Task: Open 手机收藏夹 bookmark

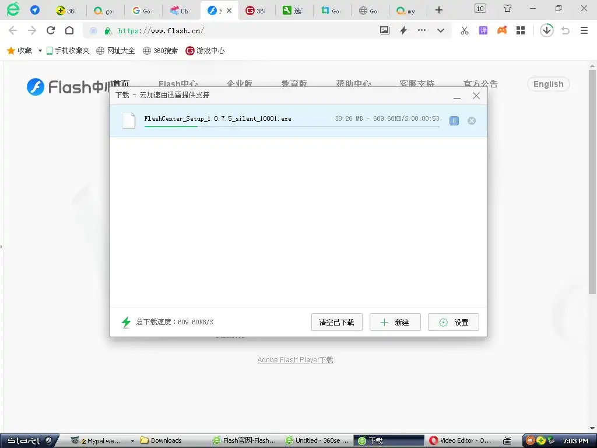Action: [x=68, y=51]
